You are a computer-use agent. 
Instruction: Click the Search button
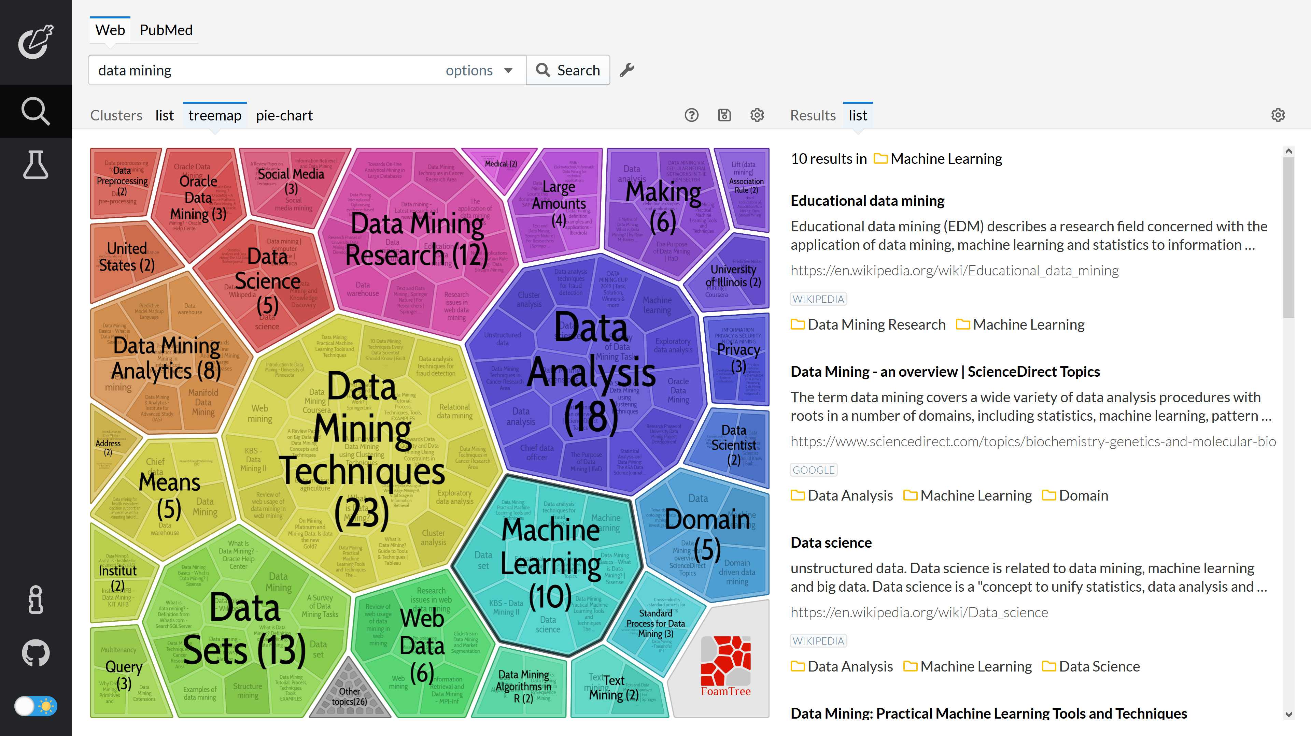tap(568, 70)
